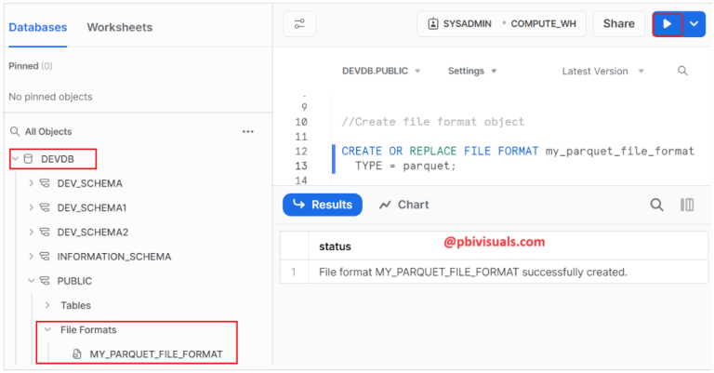Image resolution: width=714 pixels, height=373 pixels.
Task: Expand the DEV_SCHEMA2 node
Action: [31, 232]
